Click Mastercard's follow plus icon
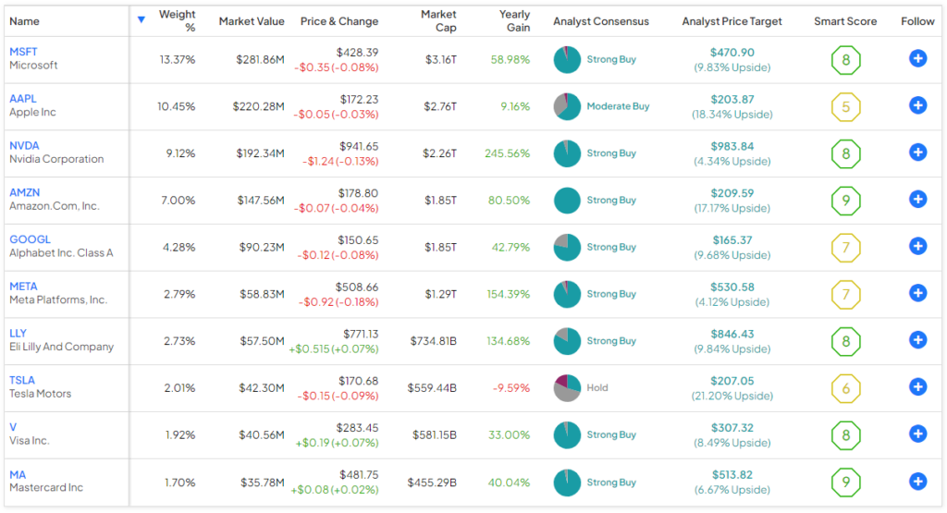This screenshot has height=513, width=947. click(x=917, y=482)
